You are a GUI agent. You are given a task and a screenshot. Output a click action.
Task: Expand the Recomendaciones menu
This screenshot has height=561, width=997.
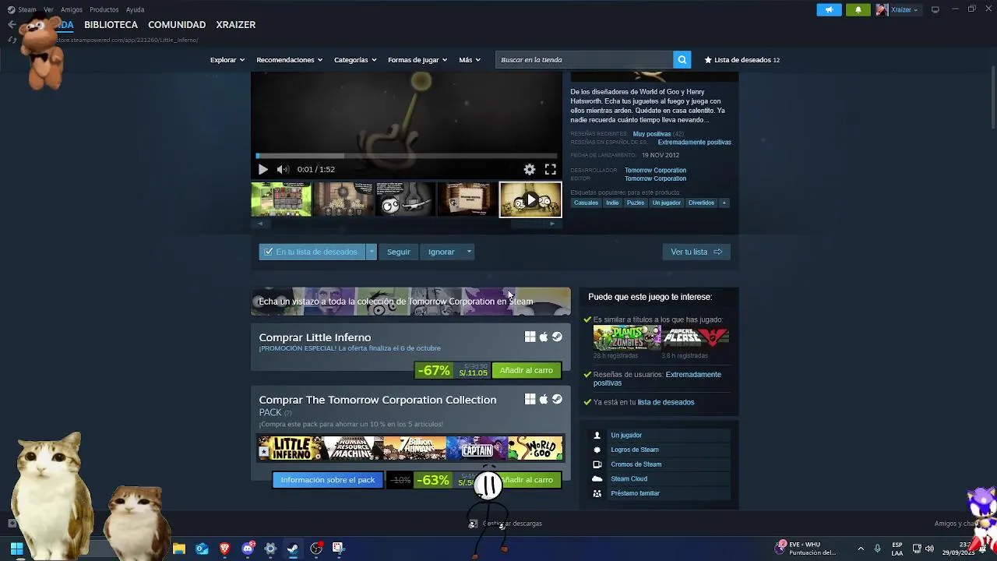pyautogui.click(x=290, y=60)
